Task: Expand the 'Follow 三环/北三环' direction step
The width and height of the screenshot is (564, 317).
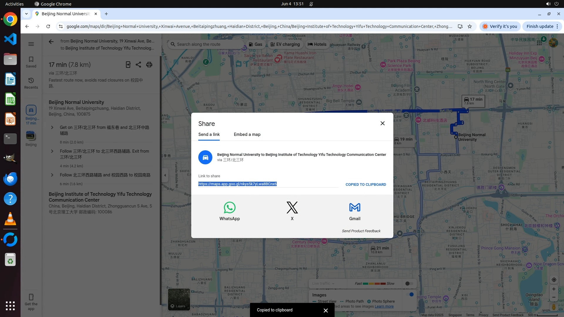Action: (x=52, y=151)
